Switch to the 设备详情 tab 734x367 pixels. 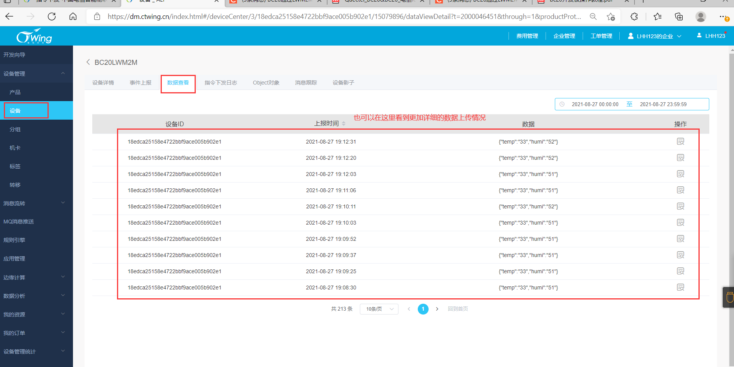tap(103, 83)
